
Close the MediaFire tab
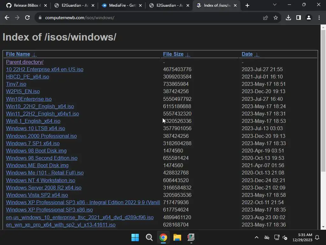pyautogui.click(x=140, y=5)
